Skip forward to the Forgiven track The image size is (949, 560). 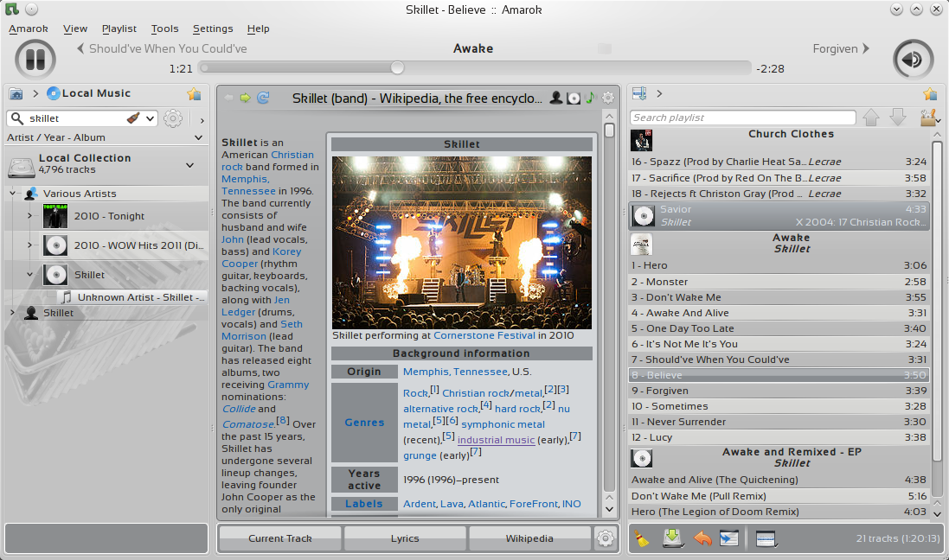coord(841,48)
